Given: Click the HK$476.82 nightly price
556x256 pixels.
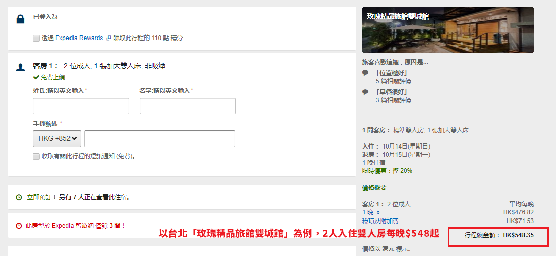Looking at the screenshot, I should coord(518,212).
